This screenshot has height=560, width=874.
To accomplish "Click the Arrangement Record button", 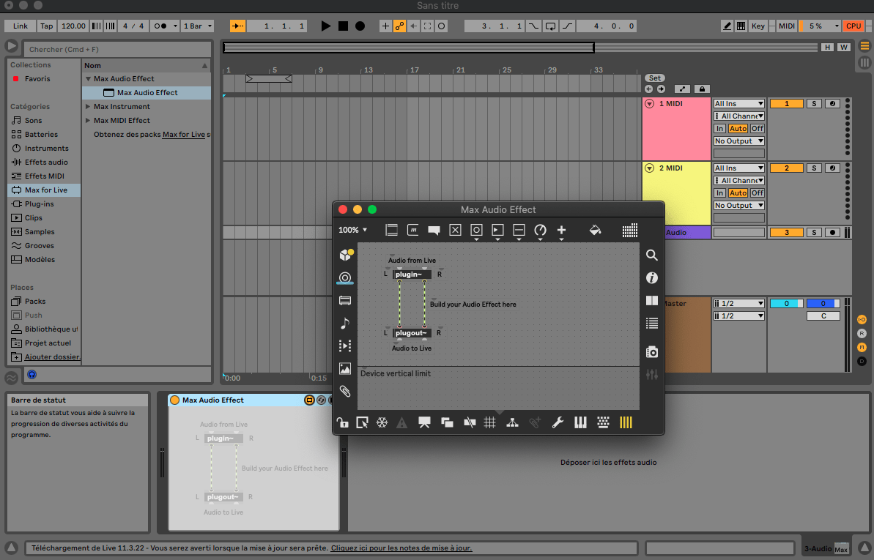I will 360,26.
